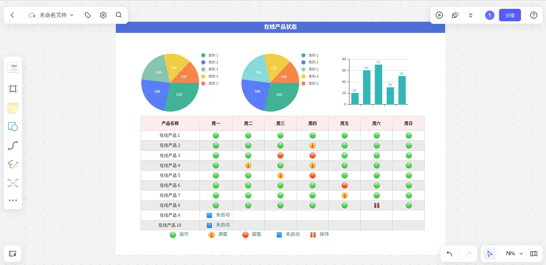Open the mind map tool
Image resolution: width=546 pixels, height=265 pixels.
click(x=13, y=183)
